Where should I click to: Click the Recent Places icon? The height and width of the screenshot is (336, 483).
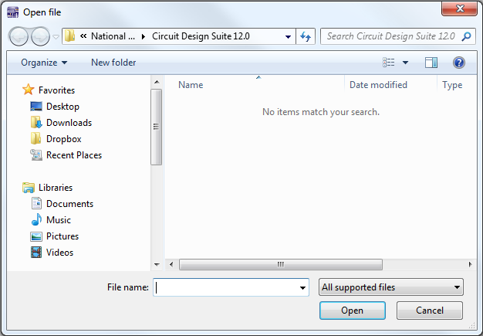36,155
